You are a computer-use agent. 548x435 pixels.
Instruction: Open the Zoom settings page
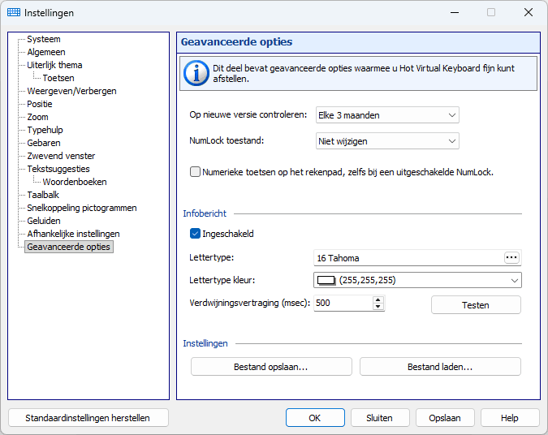point(37,117)
